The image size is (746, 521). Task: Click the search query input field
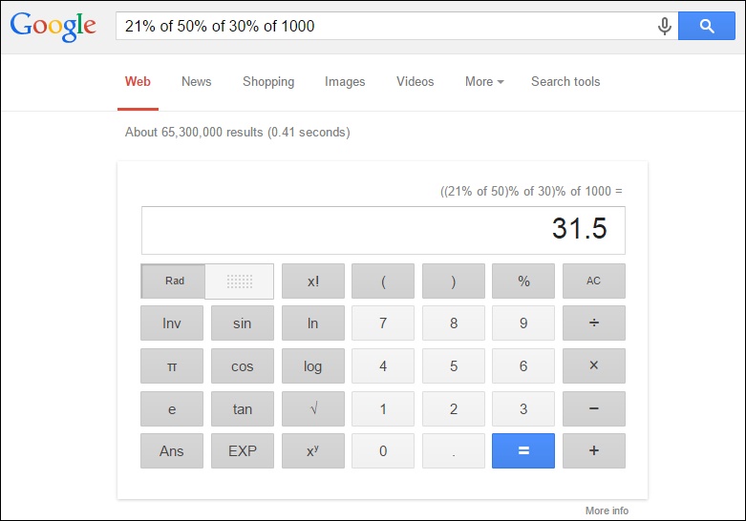pyautogui.click(x=385, y=26)
